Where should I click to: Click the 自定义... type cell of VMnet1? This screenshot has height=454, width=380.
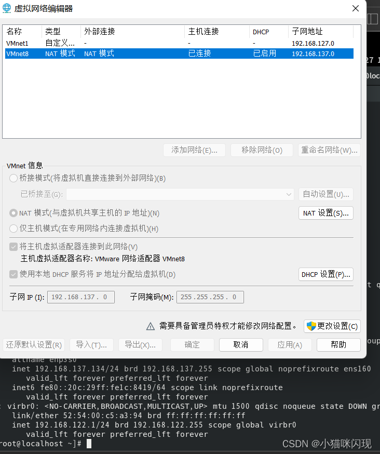[x=60, y=43]
